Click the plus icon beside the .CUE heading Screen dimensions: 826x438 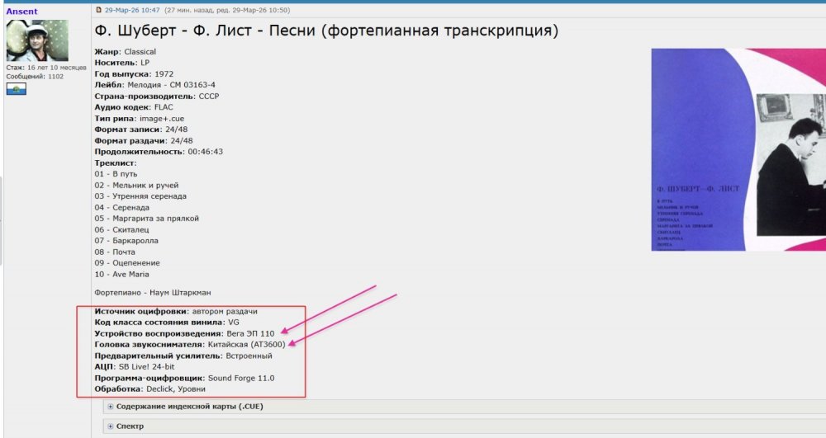pos(111,407)
